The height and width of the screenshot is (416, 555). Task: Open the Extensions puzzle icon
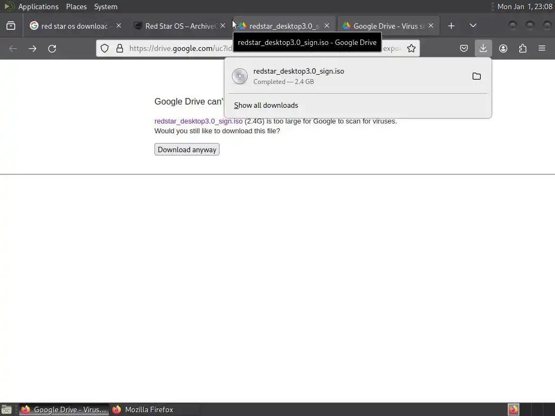pos(522,48)
